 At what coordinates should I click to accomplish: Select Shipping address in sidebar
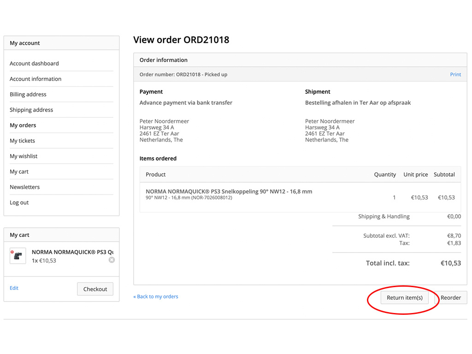pos(31,110)
